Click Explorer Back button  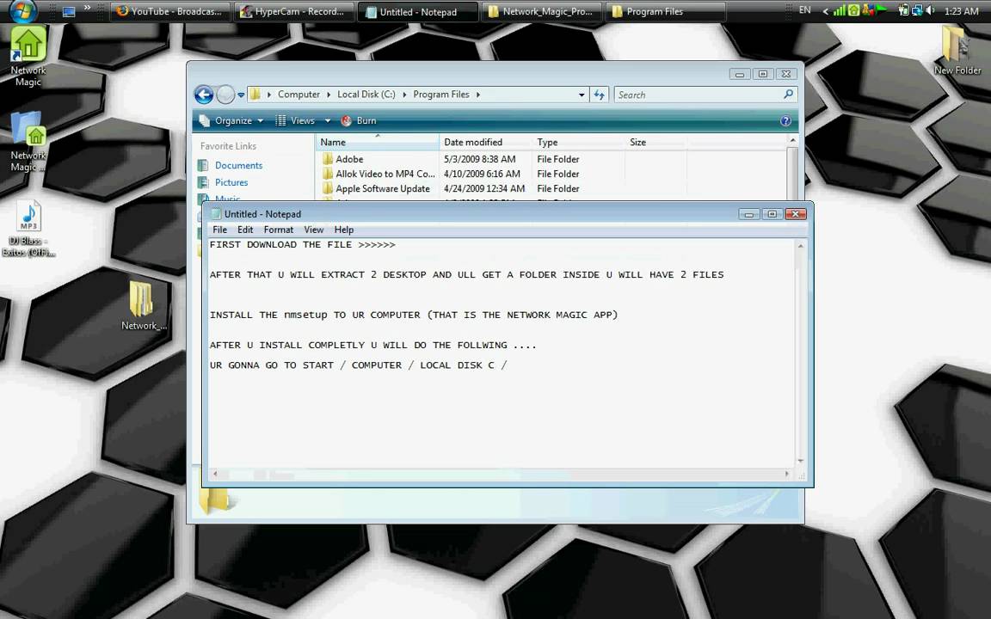click(x=204, y=95)
